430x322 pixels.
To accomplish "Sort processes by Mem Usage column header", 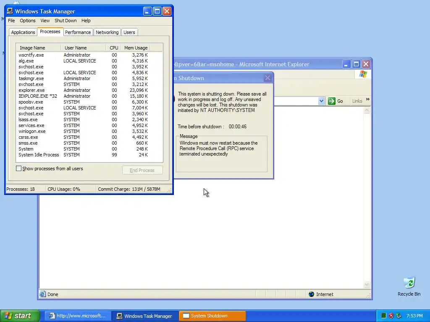I will tap(136, 48).
